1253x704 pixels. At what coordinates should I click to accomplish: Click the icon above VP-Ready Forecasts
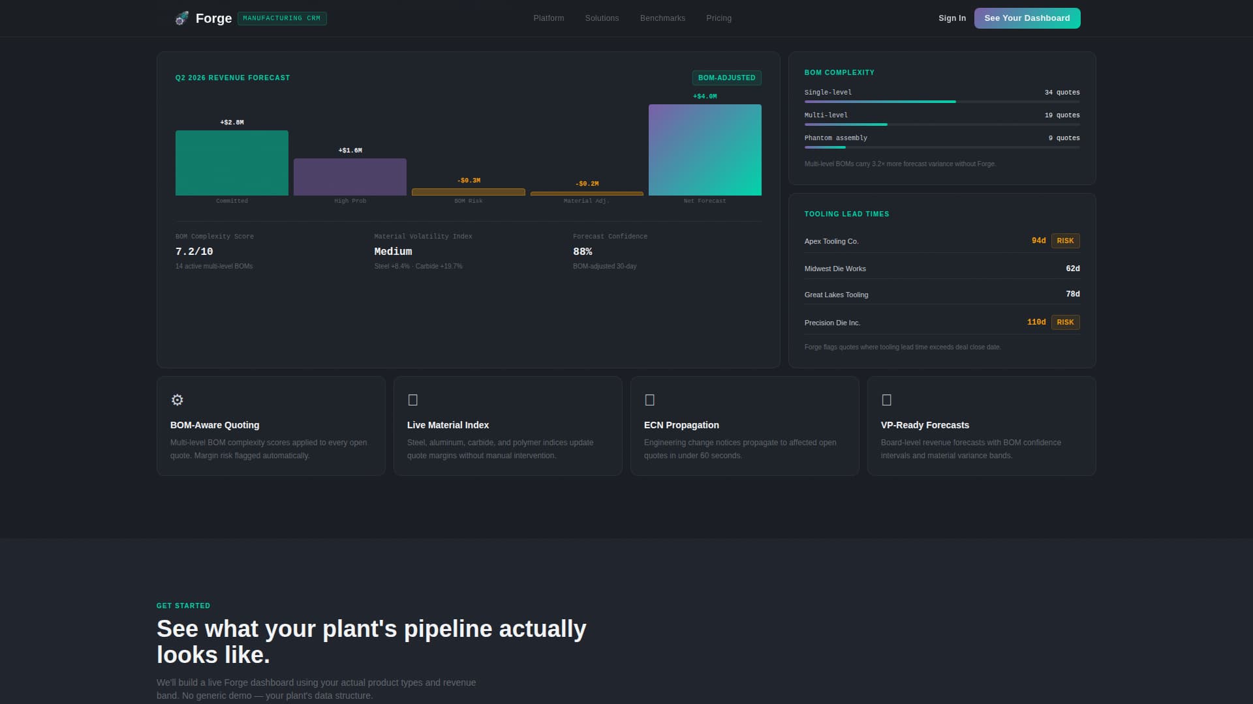(x=886, y=400)
